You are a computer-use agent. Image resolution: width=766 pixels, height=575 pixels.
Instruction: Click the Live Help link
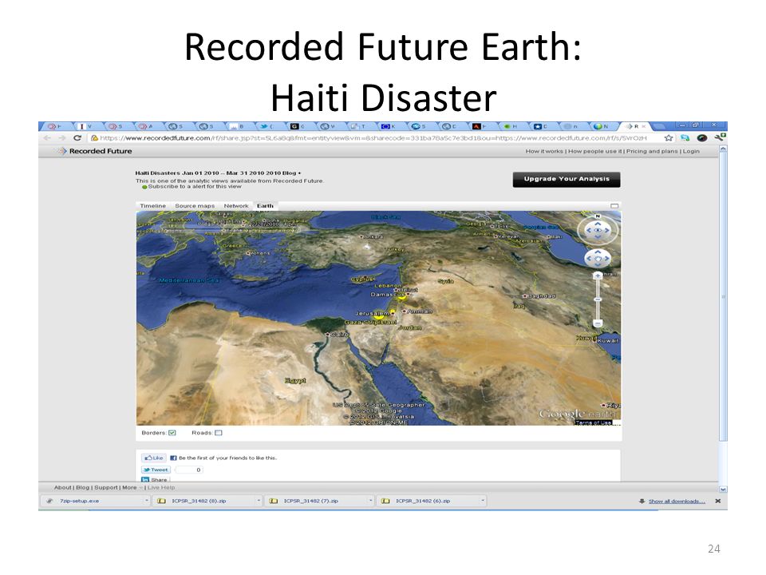[160, 487]
